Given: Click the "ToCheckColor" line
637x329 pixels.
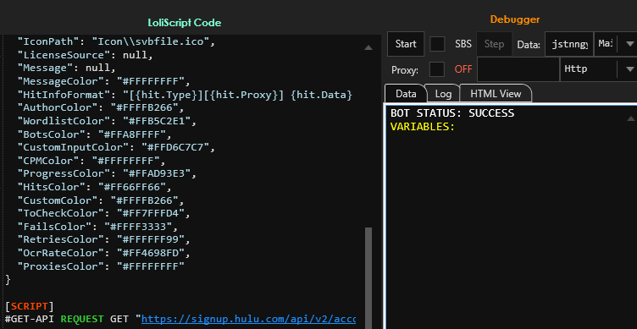Looking at the screenshot, I should 103,213.
